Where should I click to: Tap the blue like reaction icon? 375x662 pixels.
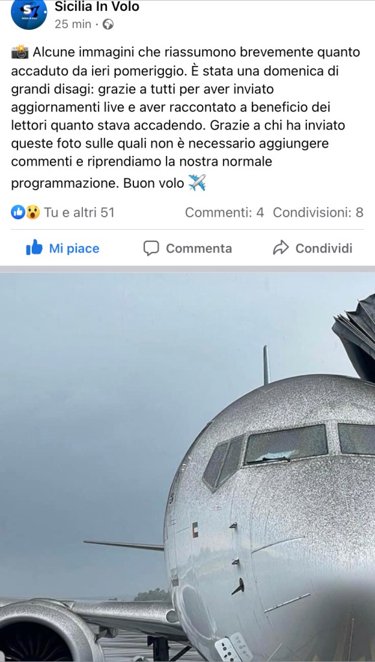point(17,212)
